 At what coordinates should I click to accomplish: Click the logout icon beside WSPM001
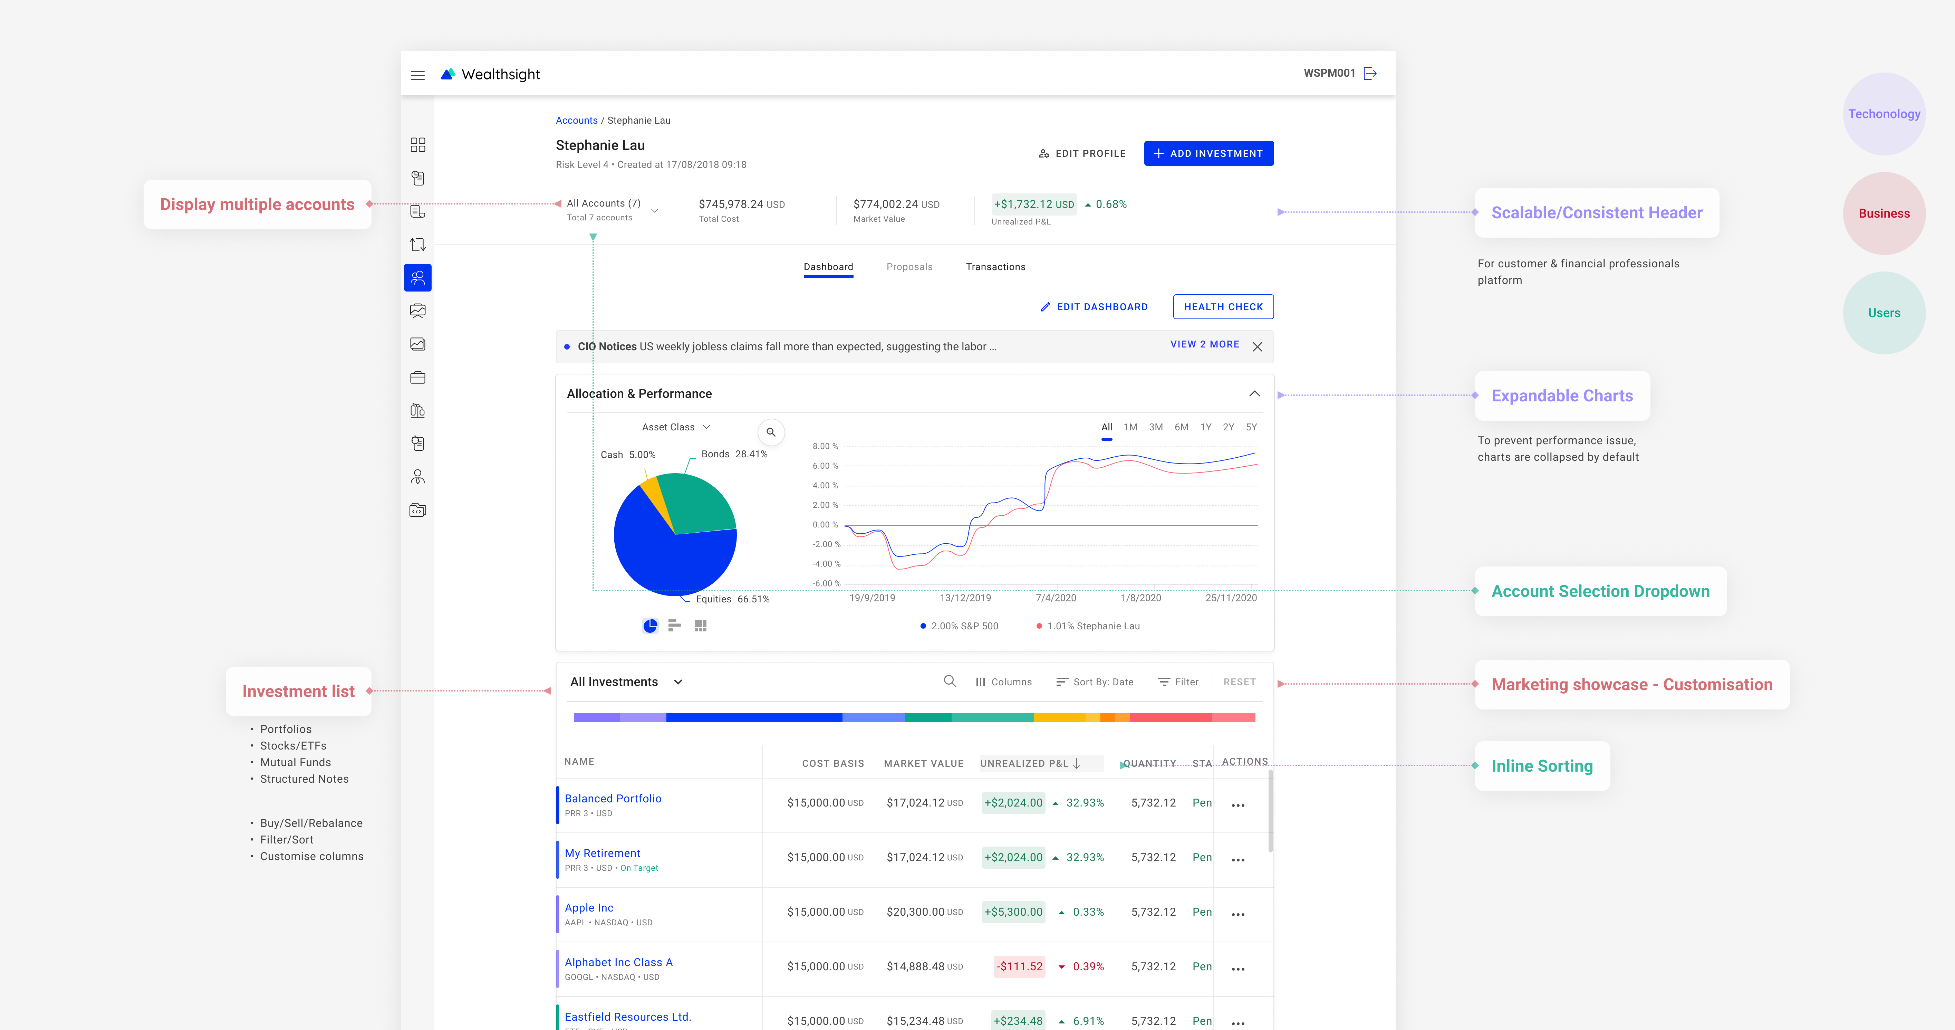(1370, 74)
